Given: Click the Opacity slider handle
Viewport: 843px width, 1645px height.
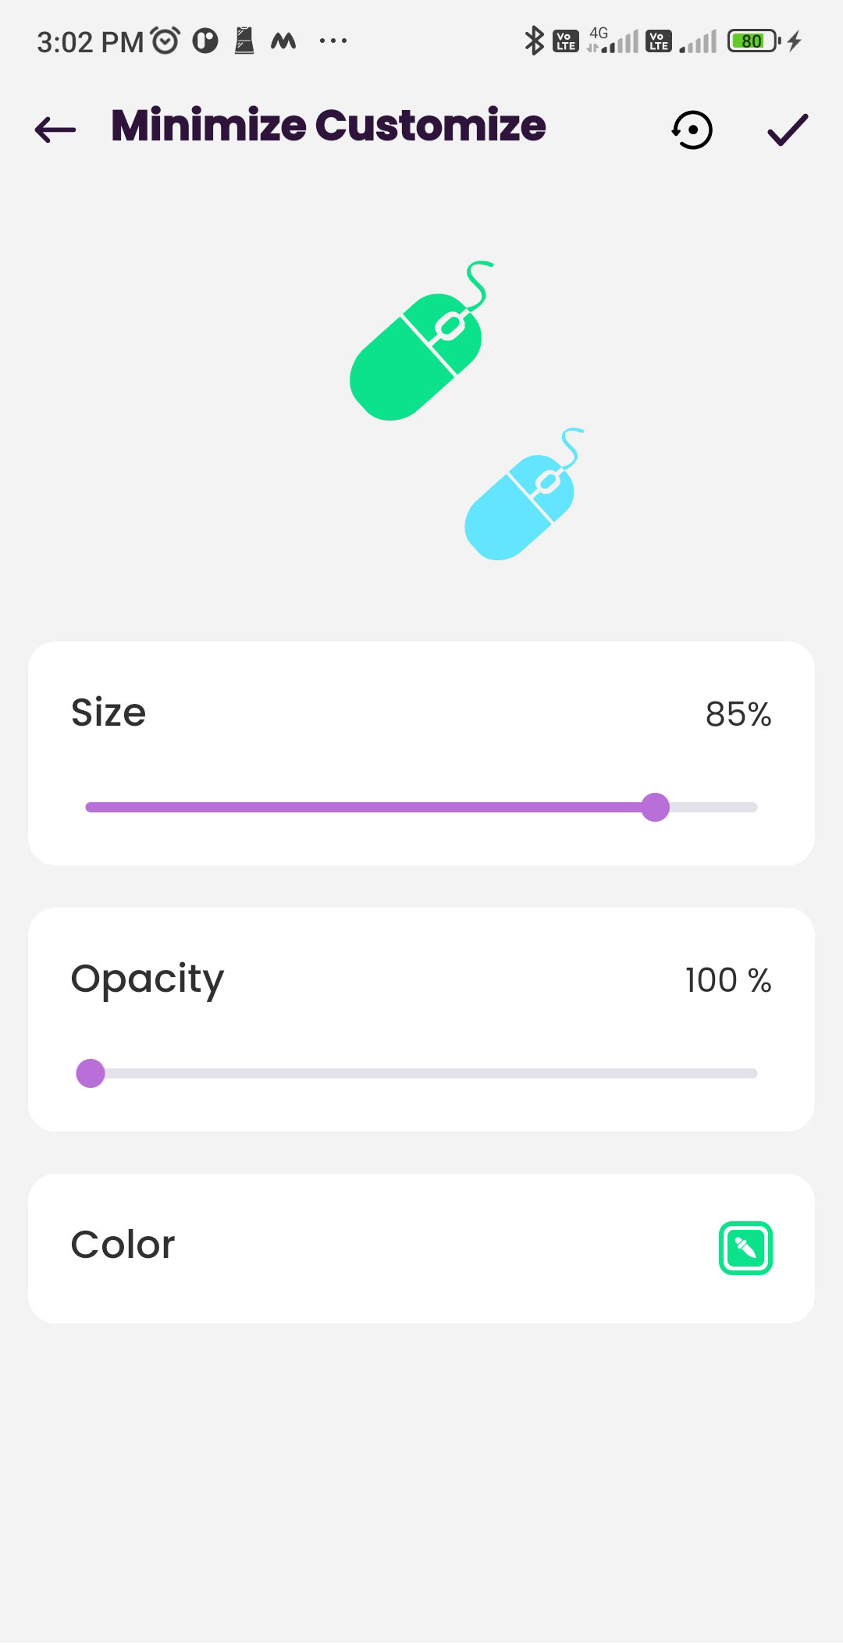Looking at the screenshot, I should click(x=91, y=1073).
